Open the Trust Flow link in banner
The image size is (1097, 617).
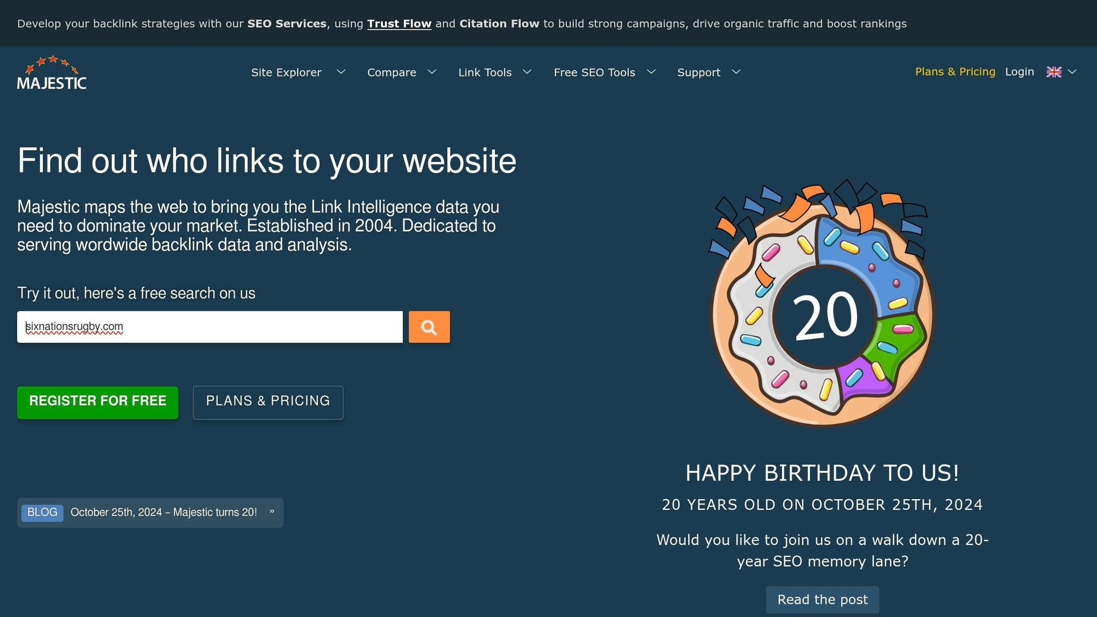[399, 24]
